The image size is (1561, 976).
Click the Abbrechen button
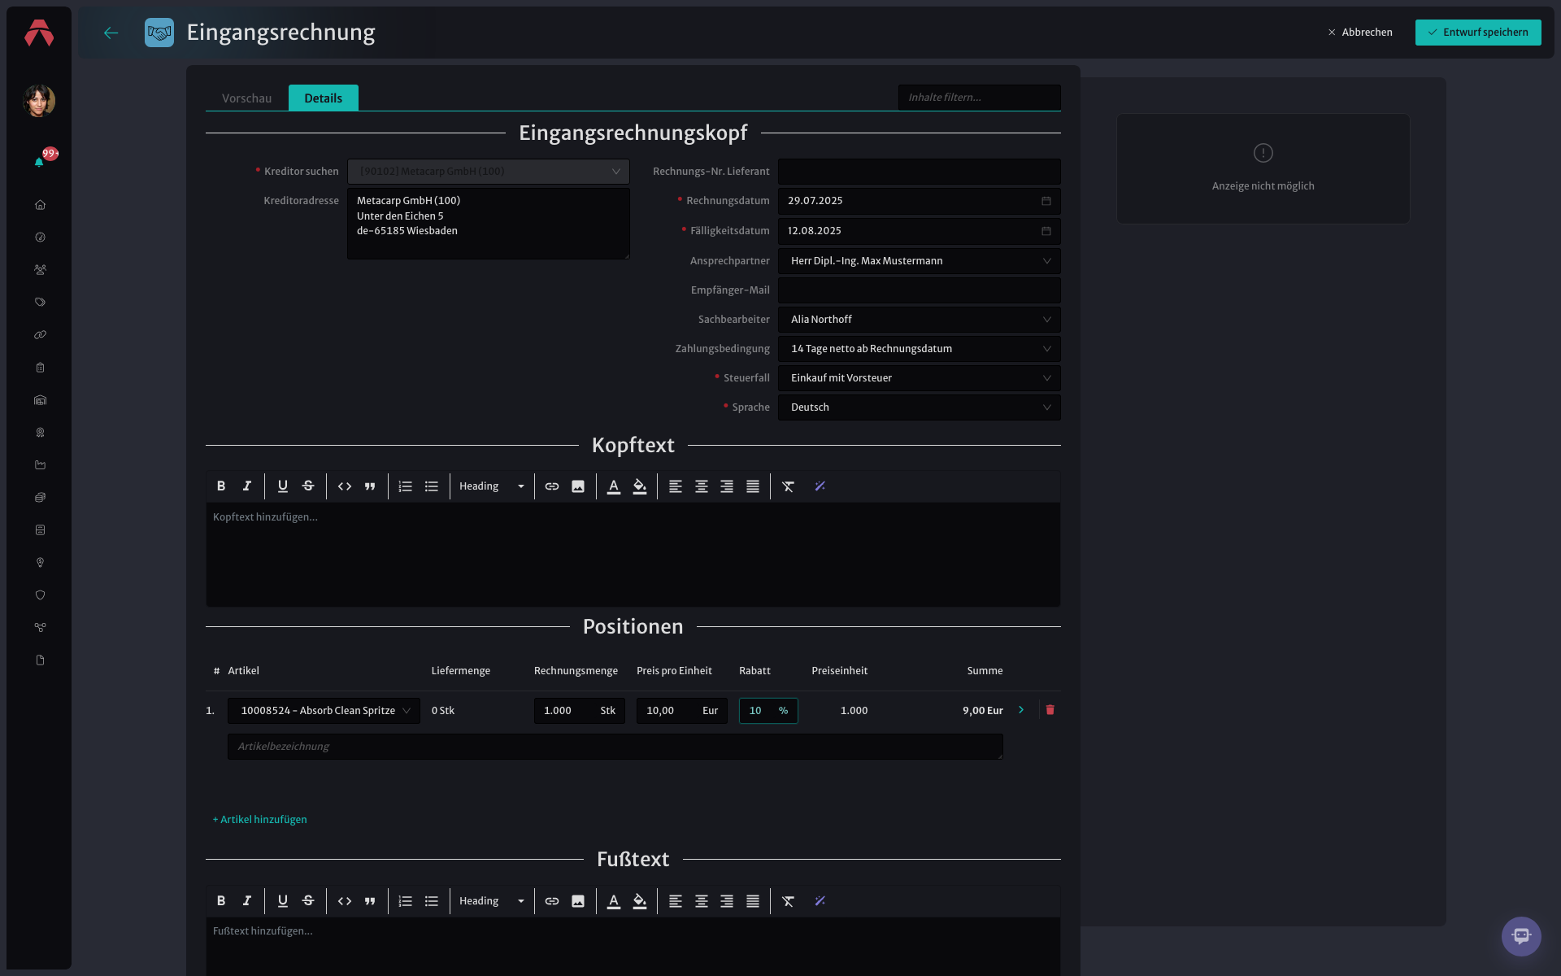tap(1360, 33)
